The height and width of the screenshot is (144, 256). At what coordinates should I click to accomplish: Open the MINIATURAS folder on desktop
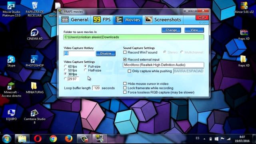tap(35, 88)
